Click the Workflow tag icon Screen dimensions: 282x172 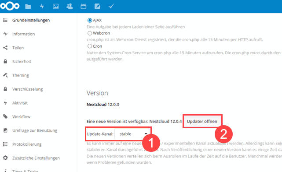coord(5,116)
